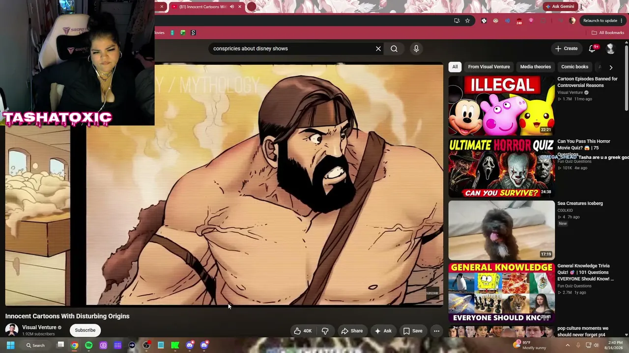The height and width of the screenshot is (353, 629).
Task: Click the taskbar Search box
Action: click(35, 345)
